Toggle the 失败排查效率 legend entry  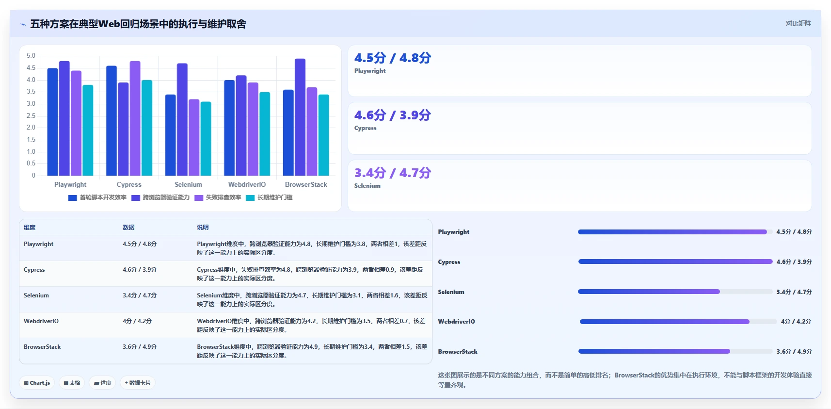(218, 197)
